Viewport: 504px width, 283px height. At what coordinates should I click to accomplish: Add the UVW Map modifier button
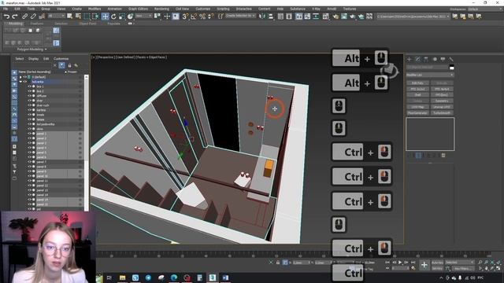tap(417, 107)
